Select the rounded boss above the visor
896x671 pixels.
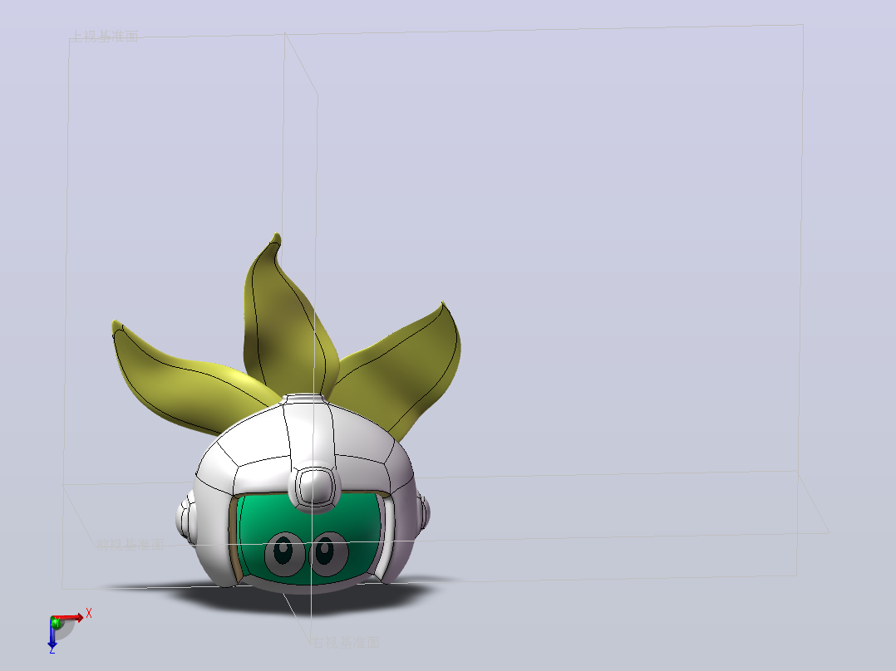pyautogui.click(x=313, y=489)
